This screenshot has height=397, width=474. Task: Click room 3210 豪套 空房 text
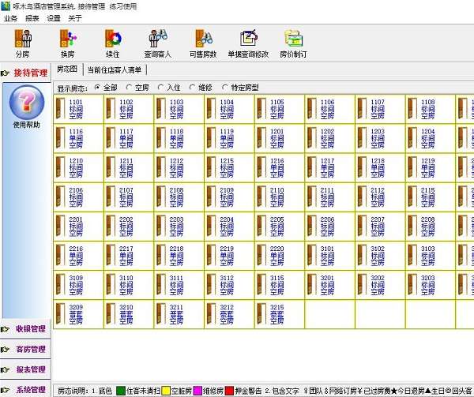click(x=126, y=314)
